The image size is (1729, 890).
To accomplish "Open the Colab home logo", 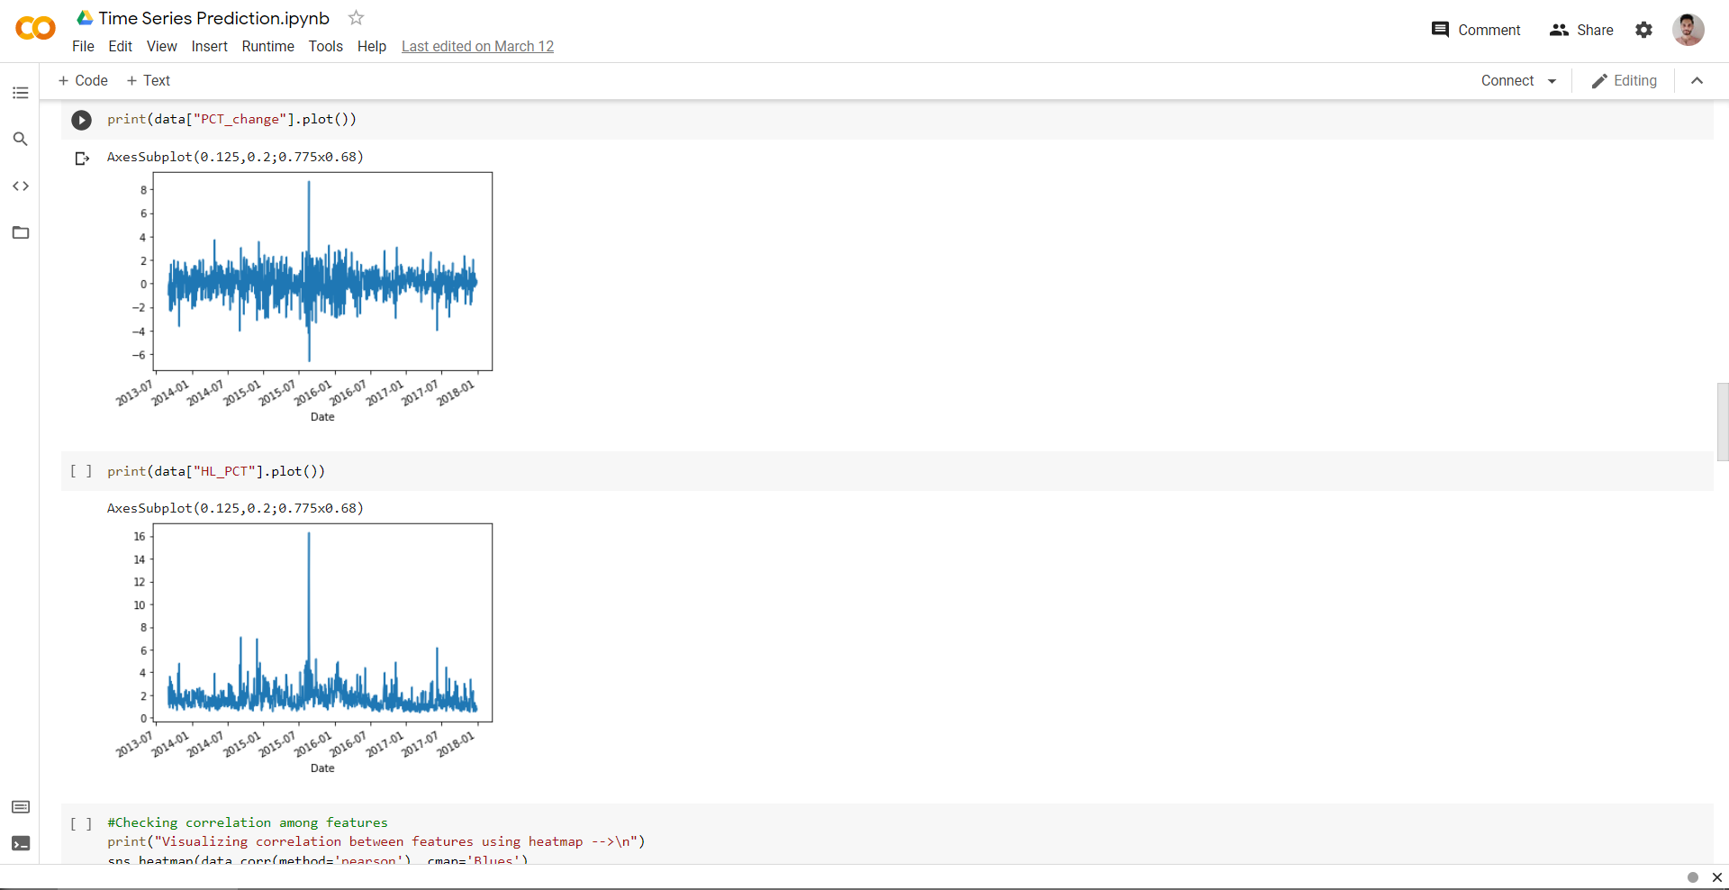I will tap(35, 29).
